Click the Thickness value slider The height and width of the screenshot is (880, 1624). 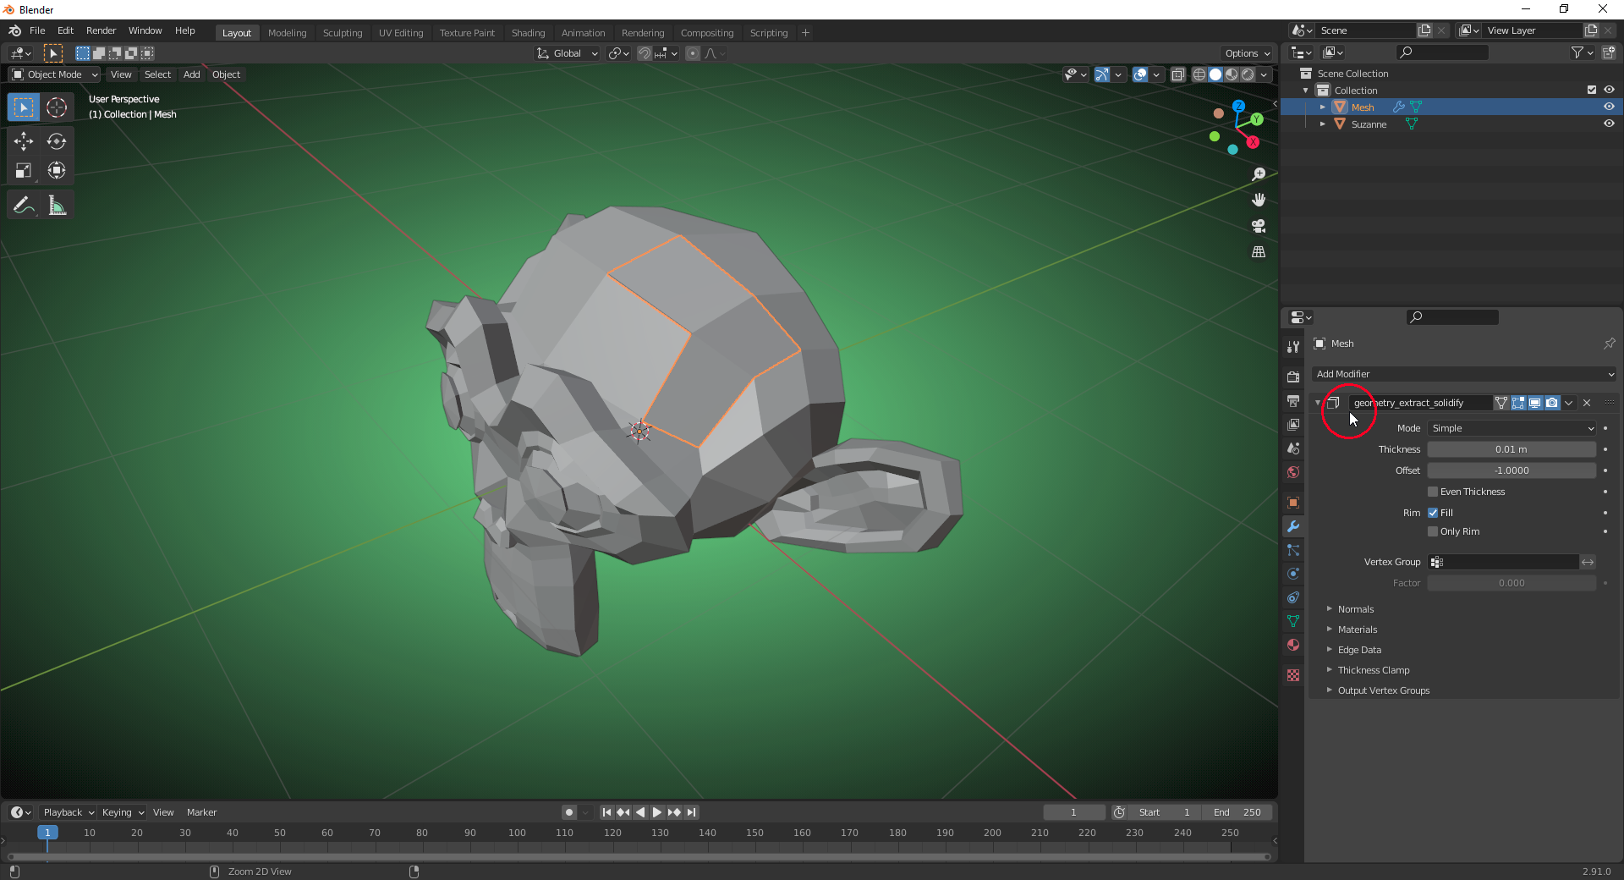tap(1512, 449)
